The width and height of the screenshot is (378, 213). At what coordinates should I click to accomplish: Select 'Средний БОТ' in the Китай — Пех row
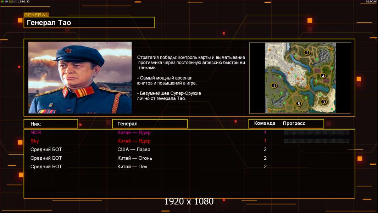[46, 167]
